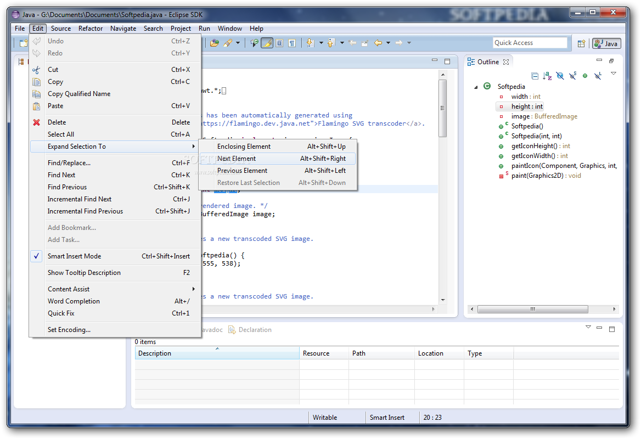Minimize the editor area

435,60
